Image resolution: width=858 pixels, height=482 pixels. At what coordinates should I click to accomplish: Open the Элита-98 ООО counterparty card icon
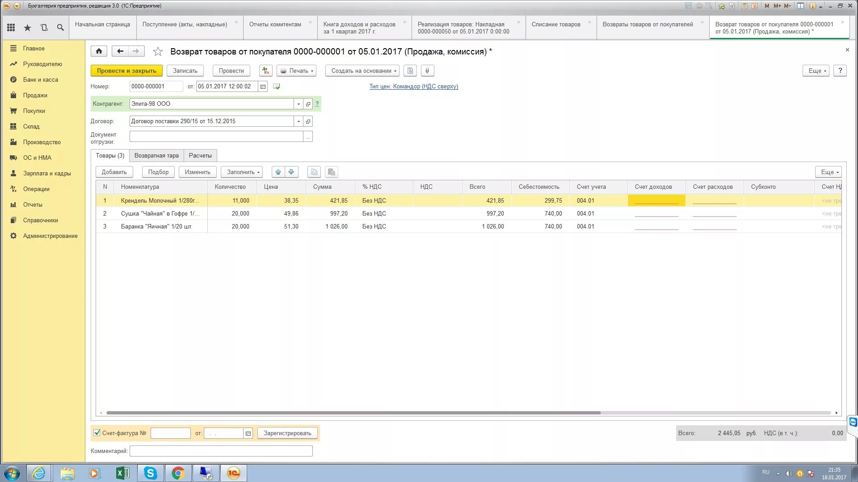[x=308, y=104]
